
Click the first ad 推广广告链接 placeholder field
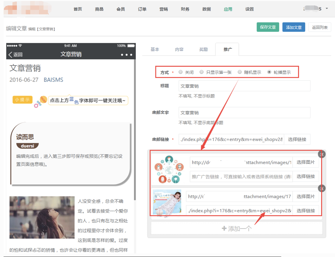click(x=241, y=176)
